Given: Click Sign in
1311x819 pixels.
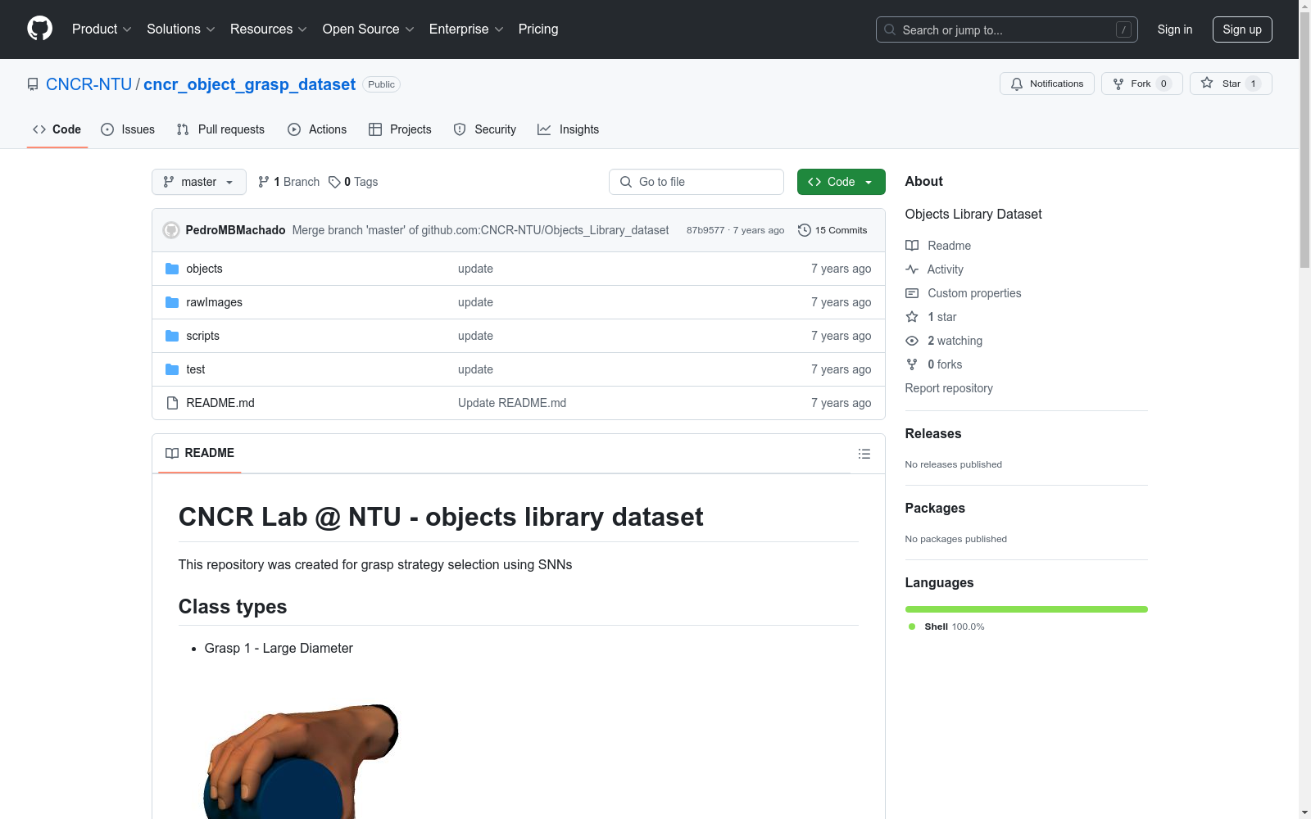Looking at the screenshot, I should 1174,29.
